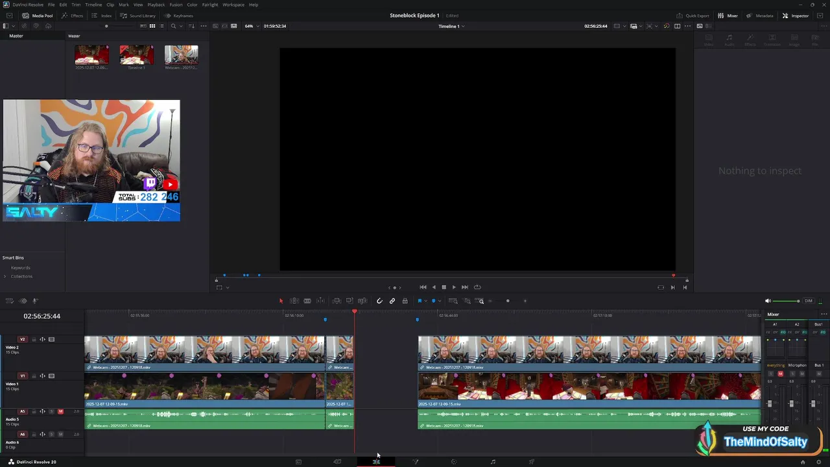Open the media pool options three dots
The height and width of the screenshot is (467, 830).
pyautogui.click(x=204, y=26)
